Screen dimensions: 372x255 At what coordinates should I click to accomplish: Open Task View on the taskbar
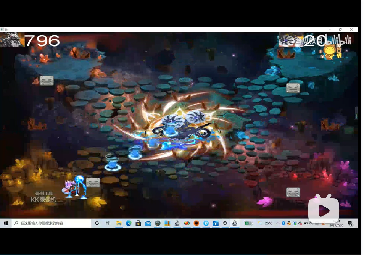click(108, 223)
